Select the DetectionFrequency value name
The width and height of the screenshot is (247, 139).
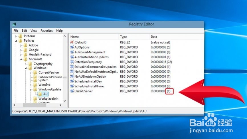click(x=88, y=62)
